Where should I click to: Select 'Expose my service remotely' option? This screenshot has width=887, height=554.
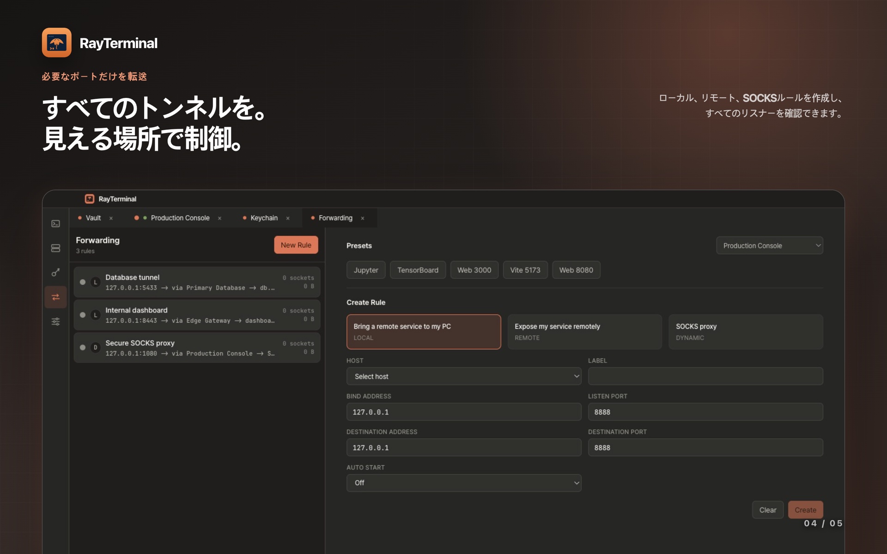point(584,332)
